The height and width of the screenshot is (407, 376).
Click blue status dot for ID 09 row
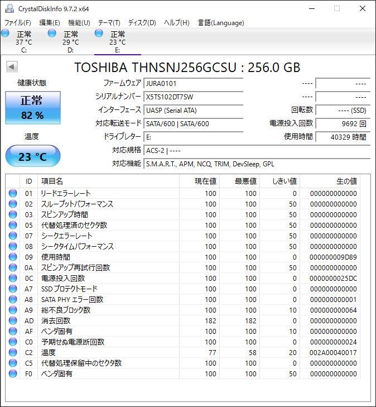tap(13, 257)
